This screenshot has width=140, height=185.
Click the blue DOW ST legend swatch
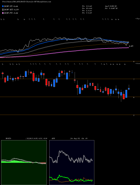point(3,6)
